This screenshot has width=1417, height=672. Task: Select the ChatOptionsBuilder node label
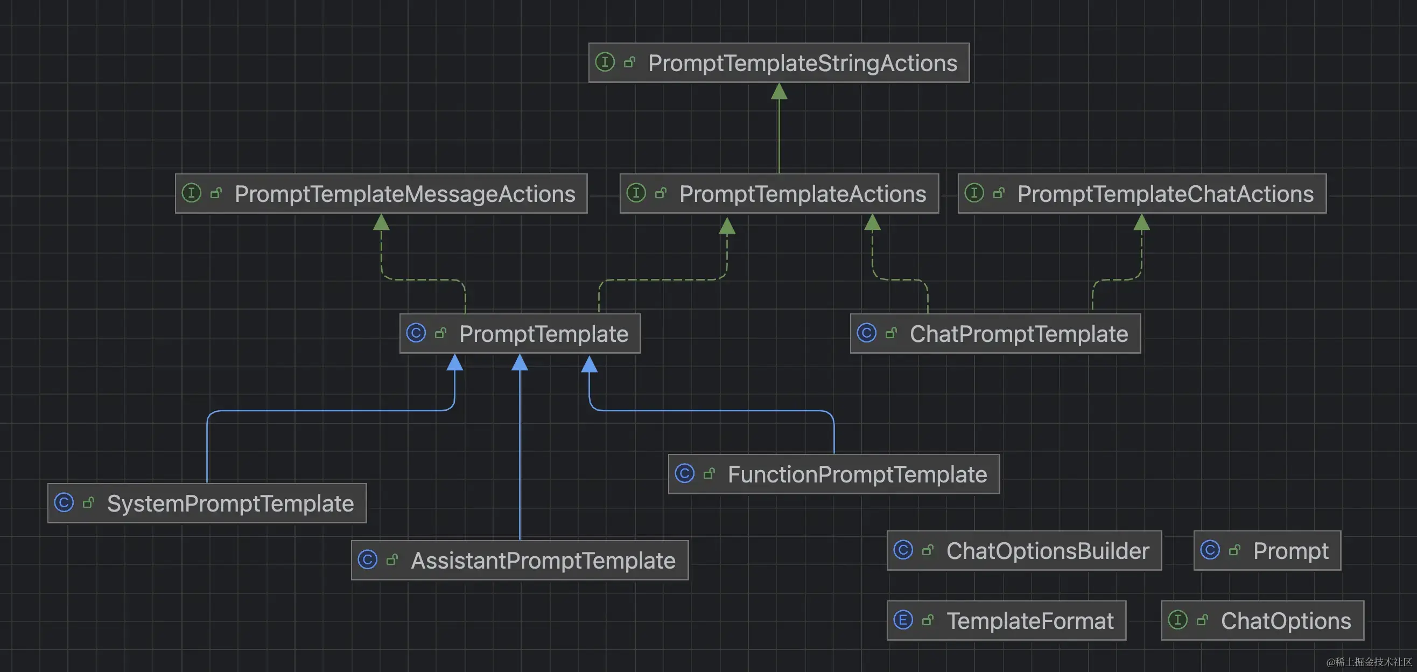[x=1047, y=550]
